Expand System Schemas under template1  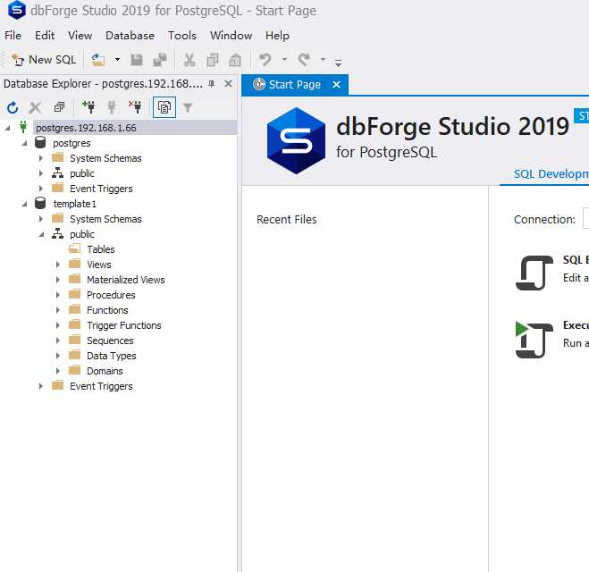tap(41, 219)
